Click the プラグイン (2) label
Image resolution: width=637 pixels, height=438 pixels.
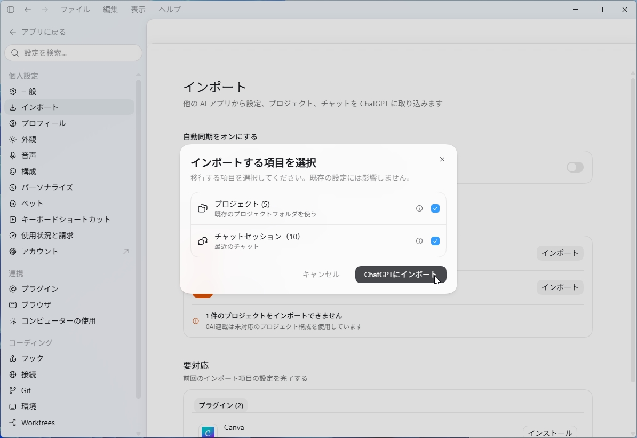point(221,405)
